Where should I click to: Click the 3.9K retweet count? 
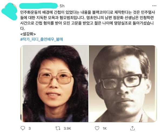pos(67,128)
